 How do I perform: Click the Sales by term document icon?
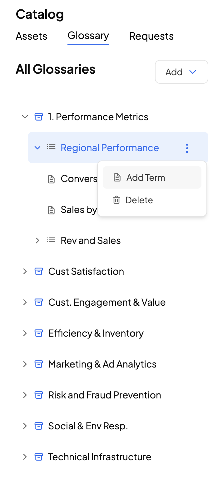(51, 210)
